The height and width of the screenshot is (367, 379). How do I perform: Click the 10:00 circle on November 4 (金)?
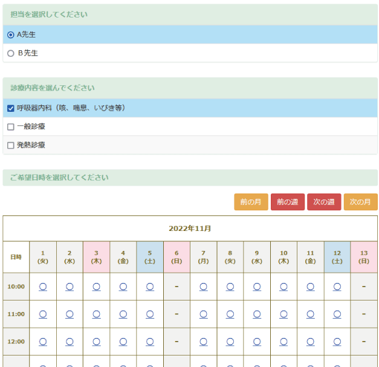click(123, 287)
